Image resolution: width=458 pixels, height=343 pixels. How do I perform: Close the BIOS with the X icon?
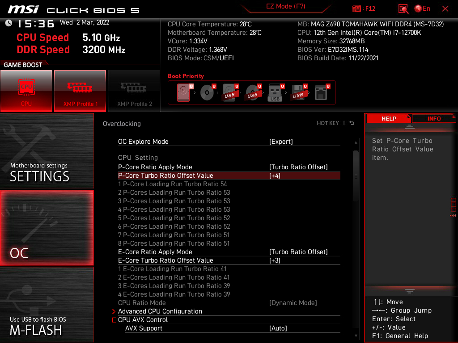[445, 9]
